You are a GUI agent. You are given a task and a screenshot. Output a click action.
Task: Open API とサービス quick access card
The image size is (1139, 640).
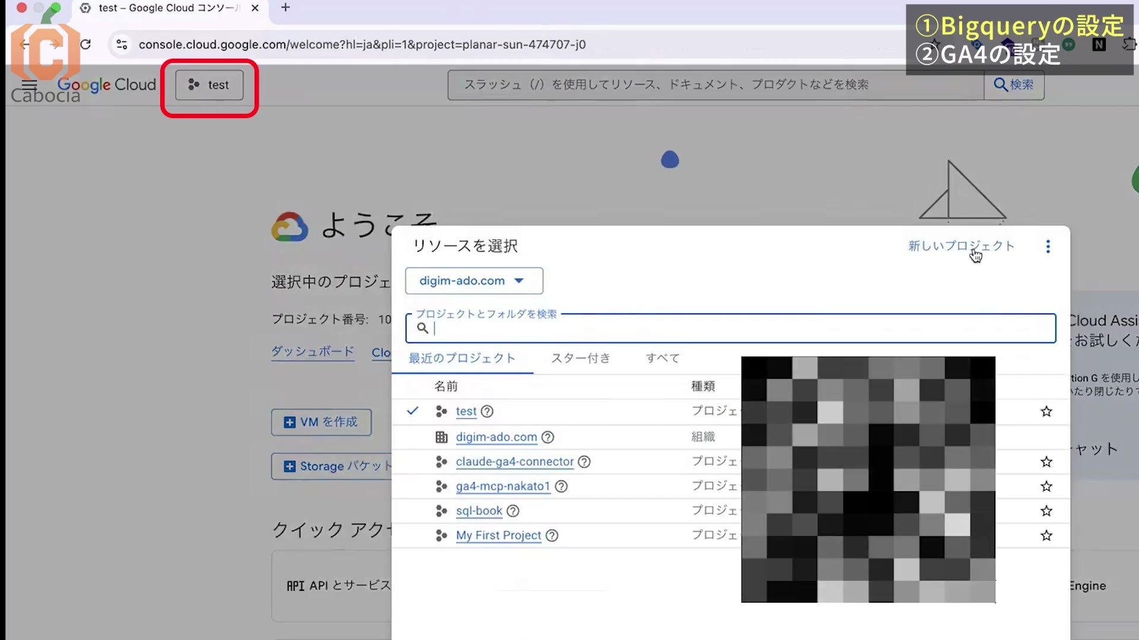pyautogui.click(x=332, y=585)
